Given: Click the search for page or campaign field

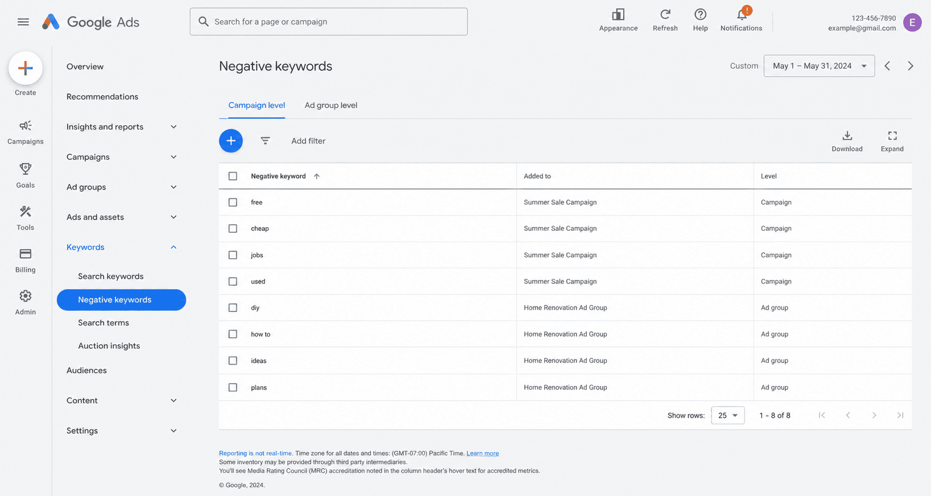Looking at the screenshot, I should (328, 22).
